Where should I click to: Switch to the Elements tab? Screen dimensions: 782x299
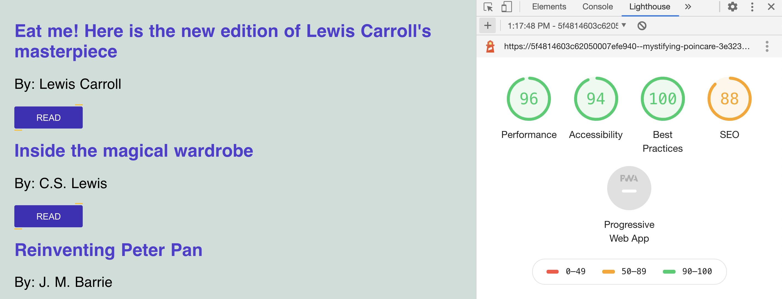tap(549, 7)
